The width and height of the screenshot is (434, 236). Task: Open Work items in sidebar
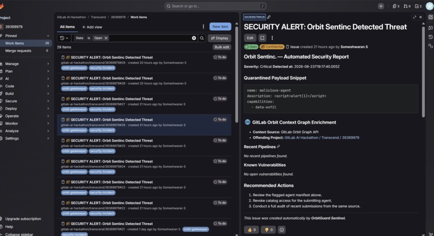click(26, 43)
